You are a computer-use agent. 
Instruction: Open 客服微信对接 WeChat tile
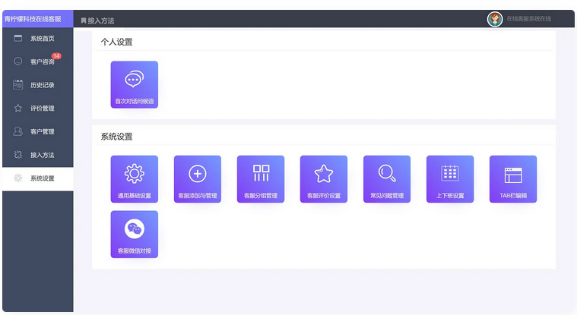click(x=135, y=234)
